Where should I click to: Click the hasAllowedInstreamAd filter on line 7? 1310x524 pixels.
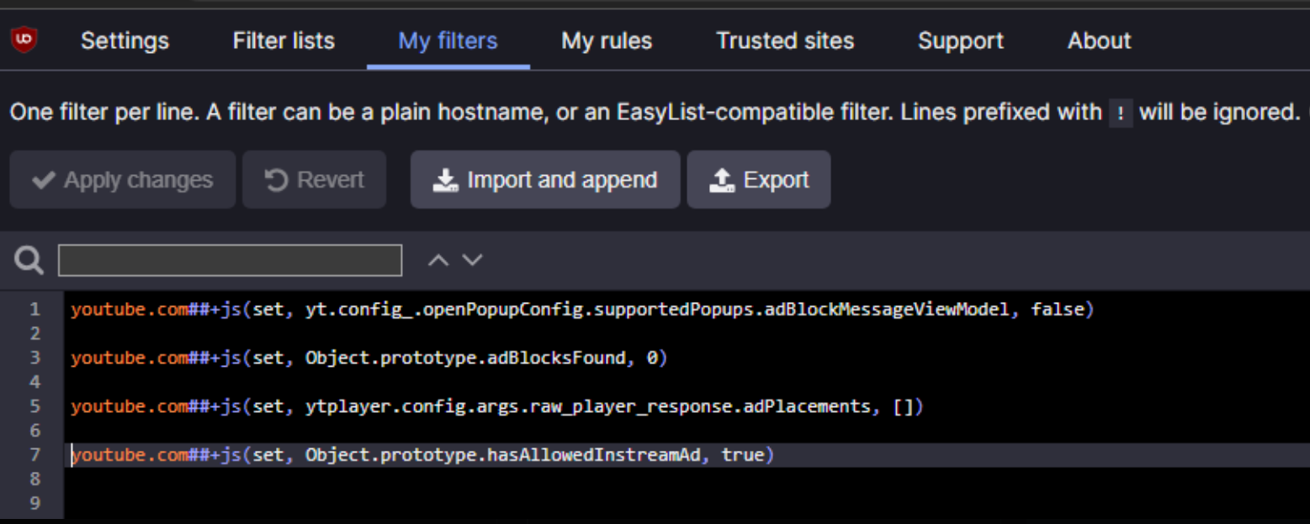[422, 455]
